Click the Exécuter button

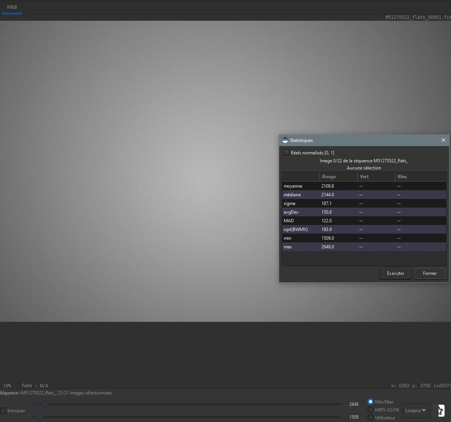396,273
